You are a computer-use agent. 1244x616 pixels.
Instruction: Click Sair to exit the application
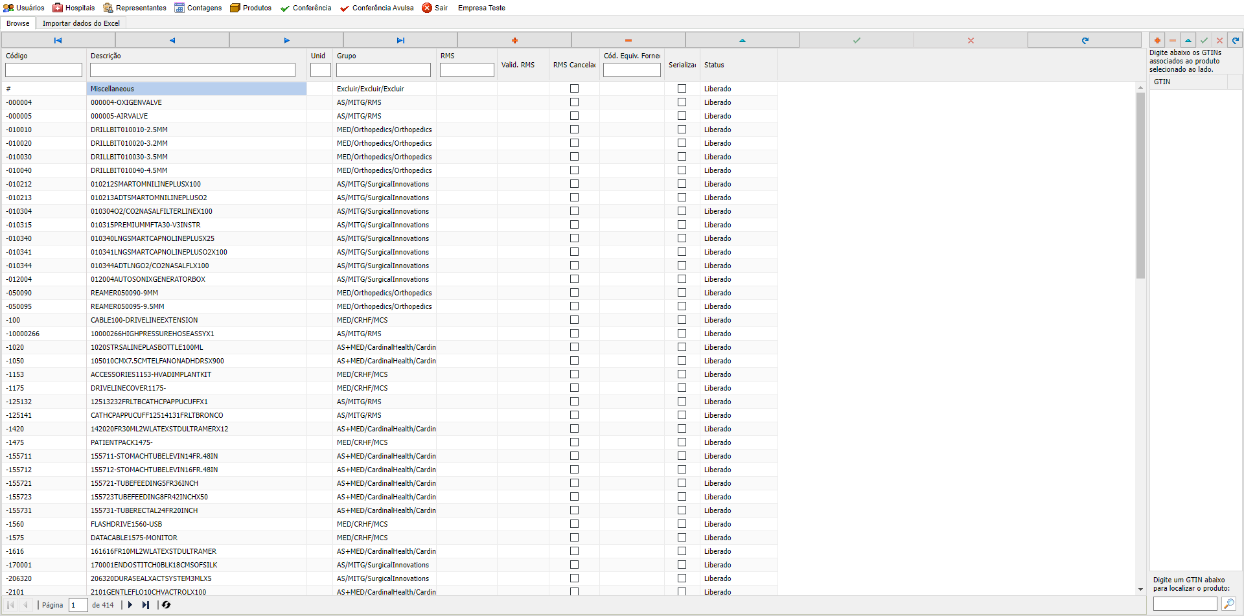[x=435, y=8]
